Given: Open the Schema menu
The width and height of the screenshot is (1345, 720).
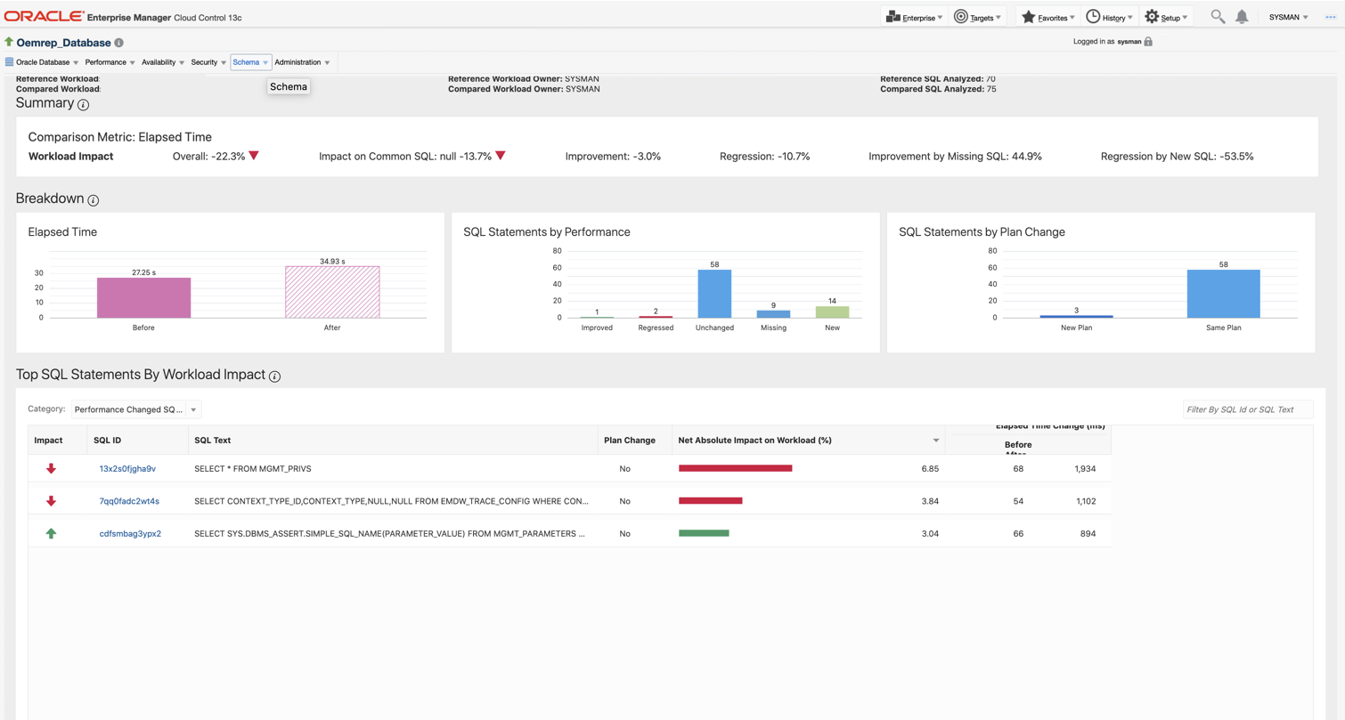Looking at the screenshot, I should point(250,62).
